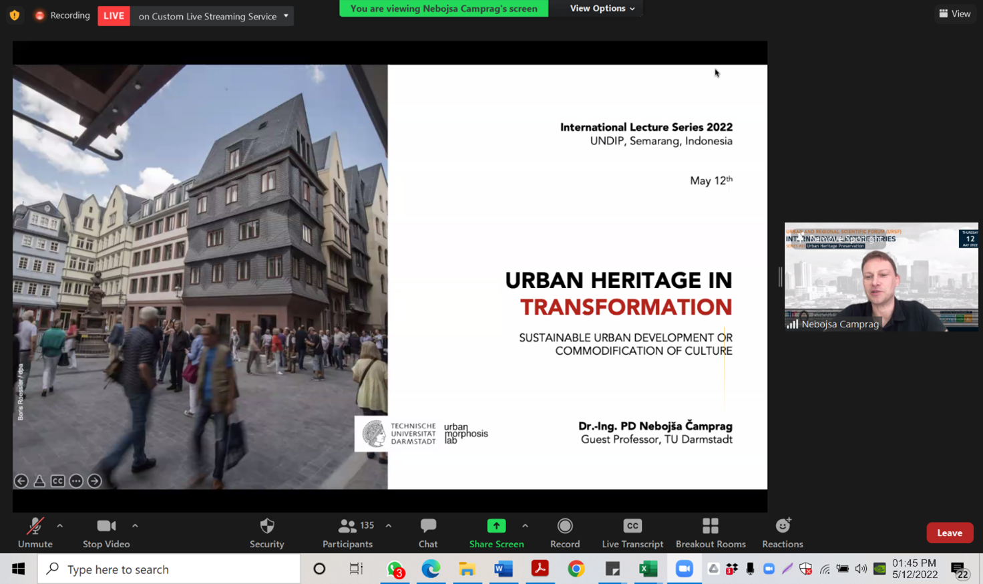Open the Reactions menu
Image resolution: width=983 pixels, height=584 pixels.
point(782,533)
